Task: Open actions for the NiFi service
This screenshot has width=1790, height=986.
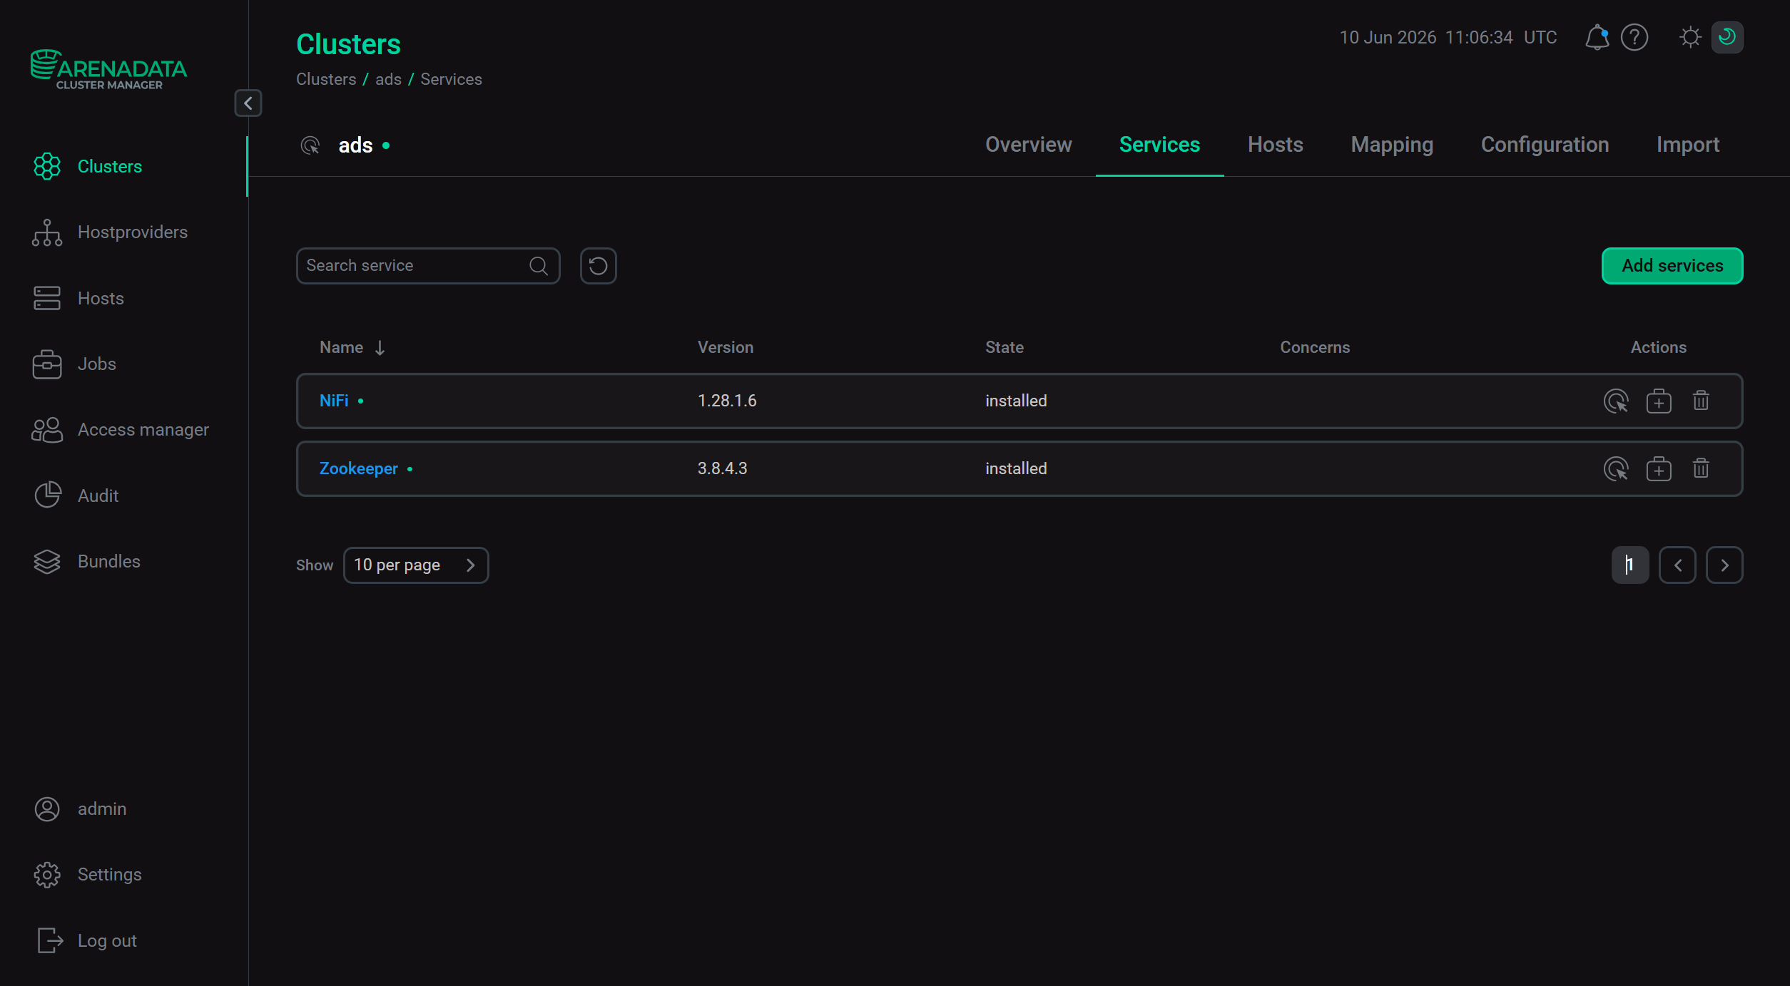Action: coord(1616,401)
